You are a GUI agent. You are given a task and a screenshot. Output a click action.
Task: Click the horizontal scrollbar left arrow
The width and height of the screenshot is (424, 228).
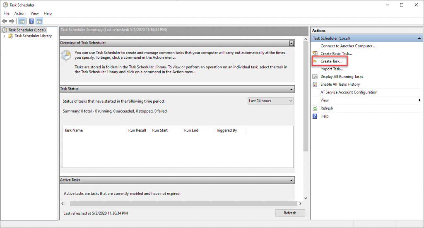63,204
